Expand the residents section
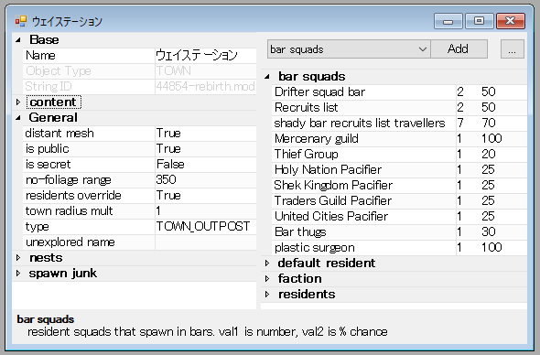This screenshot has height=355, width=540. click(267, 295)
